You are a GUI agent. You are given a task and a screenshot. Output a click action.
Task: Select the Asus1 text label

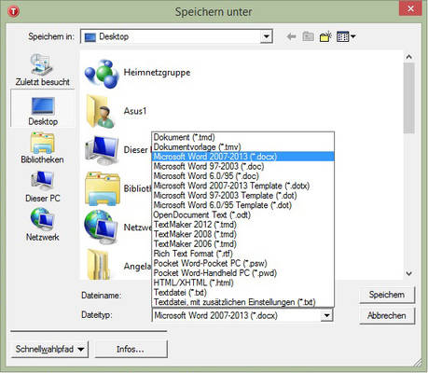(x=135, y=111)
